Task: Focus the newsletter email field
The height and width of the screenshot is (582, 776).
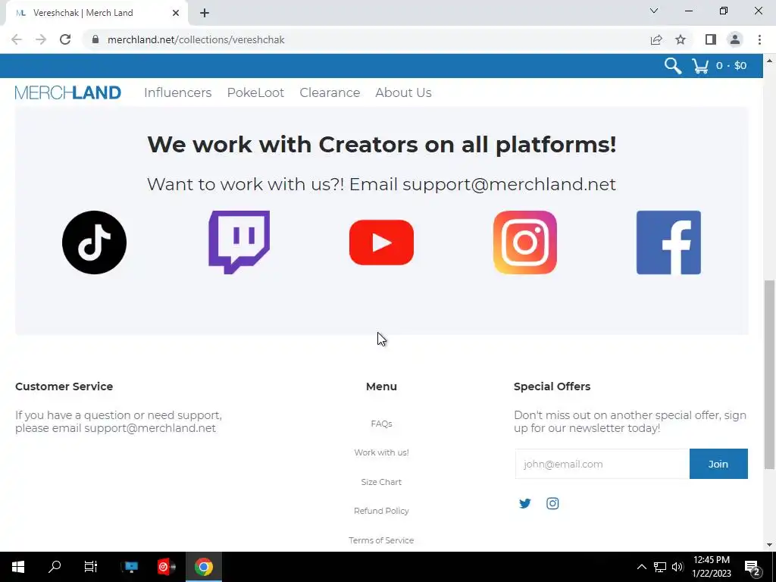Action: coord(602,464)
